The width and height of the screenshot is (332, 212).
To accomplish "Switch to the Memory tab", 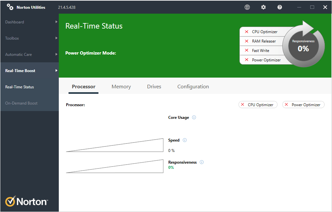I will pos(121,87).
